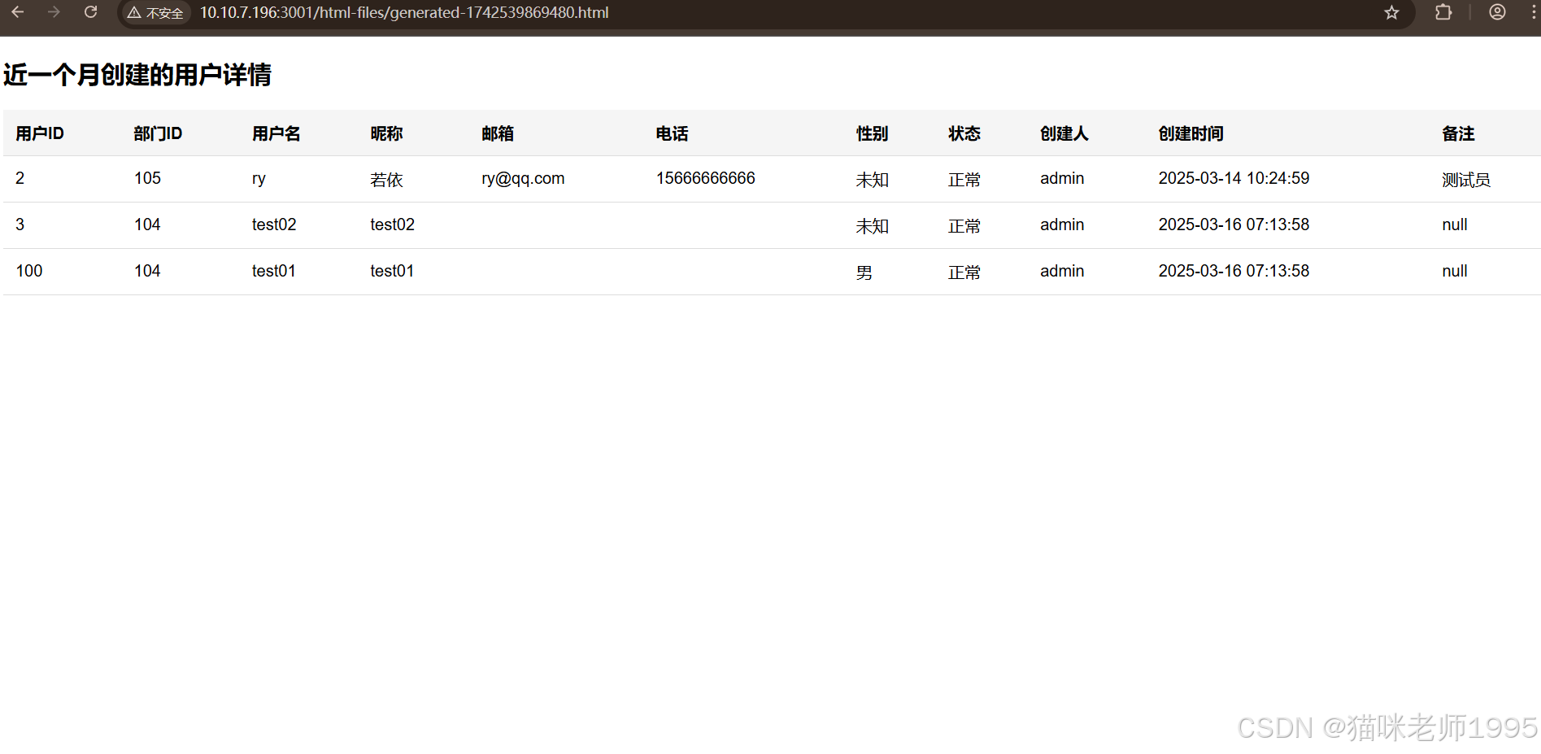The image size is (1541, 754).
Task: Click the 部门ID column header
Action: tap(157, 133)
